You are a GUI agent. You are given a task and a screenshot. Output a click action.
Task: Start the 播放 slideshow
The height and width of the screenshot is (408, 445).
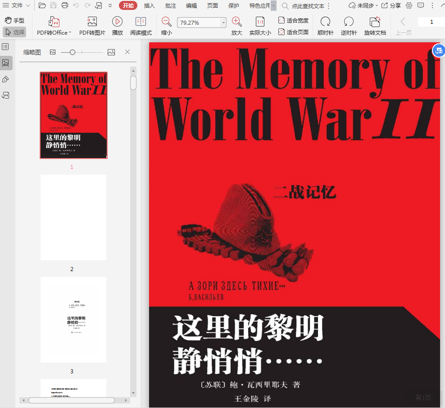pyautogui.click(x=117, y=26)
